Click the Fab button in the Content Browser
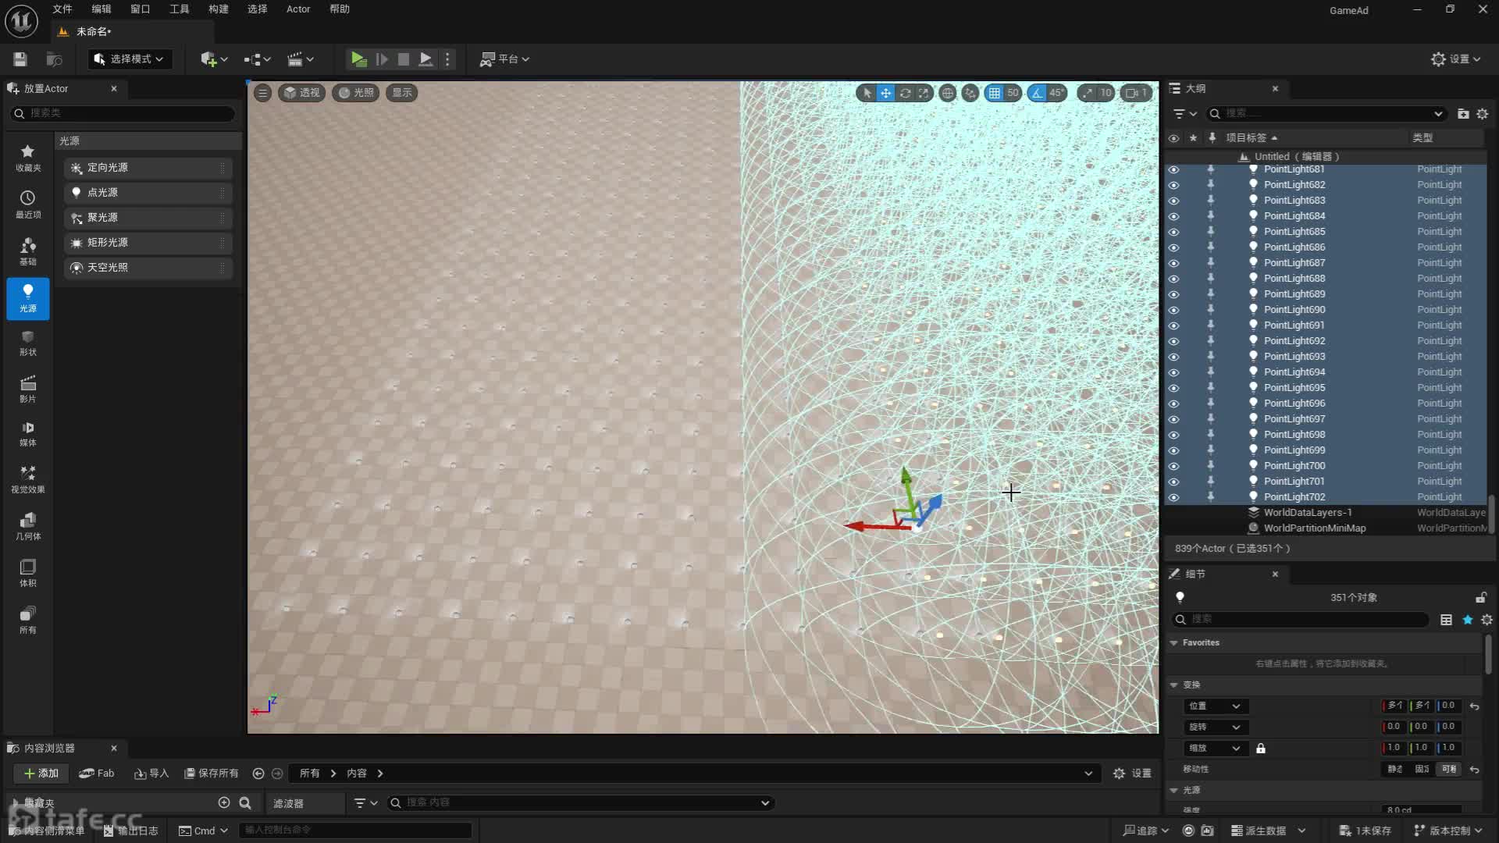The height and width of the screenshot is (843, 1499). coord(97,773)
